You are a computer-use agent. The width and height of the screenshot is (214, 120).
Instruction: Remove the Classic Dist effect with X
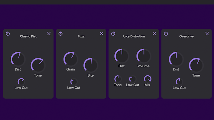pyautogui.click(x=49, y=34)
